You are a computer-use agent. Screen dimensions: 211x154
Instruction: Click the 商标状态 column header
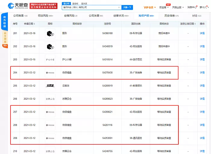coord(164,24)
